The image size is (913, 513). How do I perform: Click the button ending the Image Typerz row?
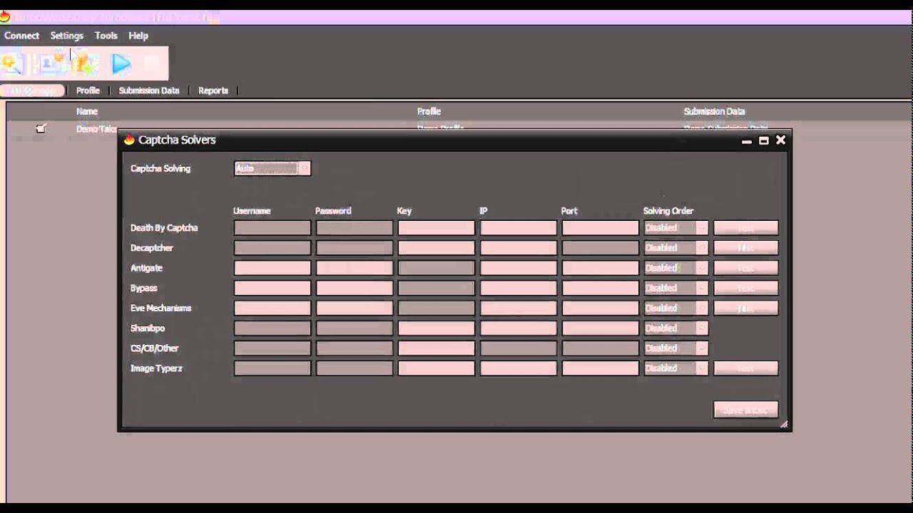(x=746, y=368)
